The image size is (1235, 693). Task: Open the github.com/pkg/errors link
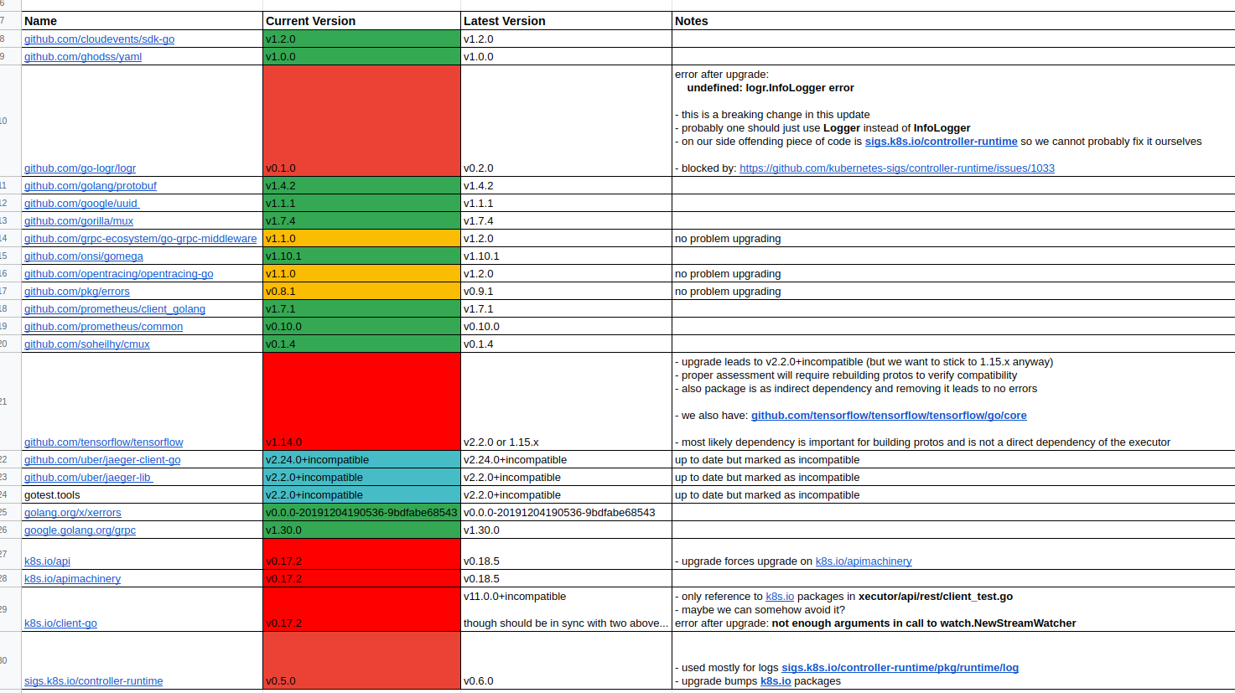point(76,291)
